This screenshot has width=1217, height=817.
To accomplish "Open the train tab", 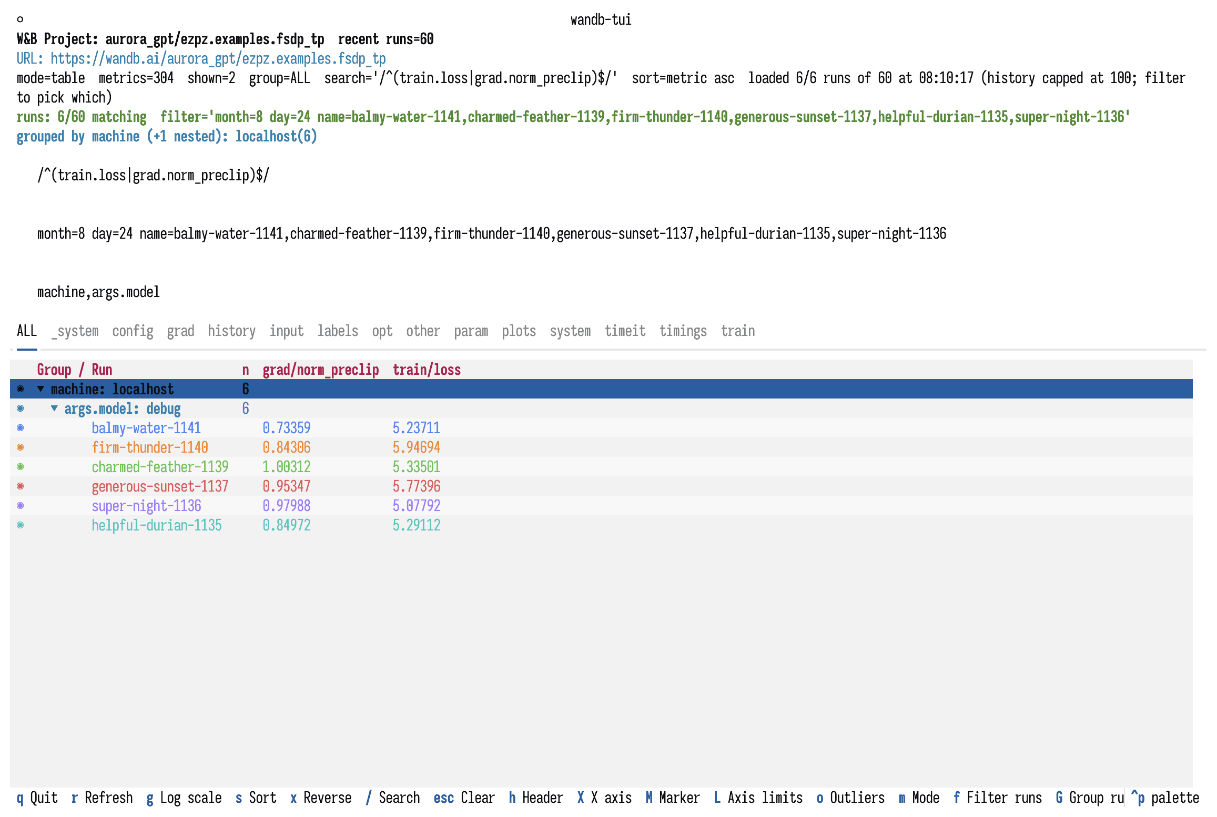I will (x=738, y=331).
